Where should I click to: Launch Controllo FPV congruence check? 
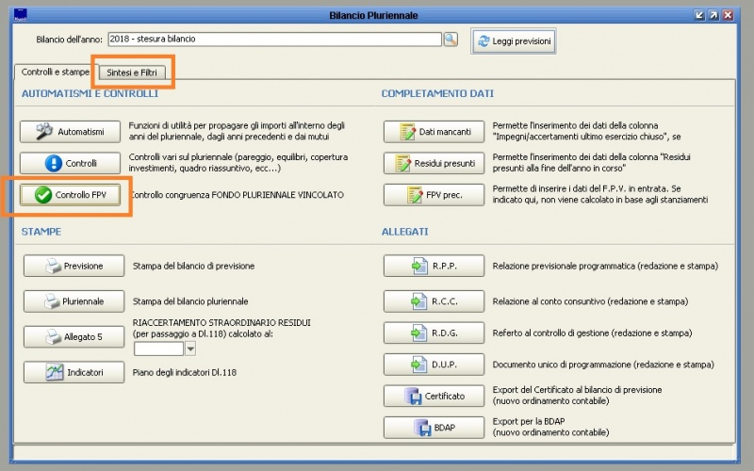tap(70, 195)
